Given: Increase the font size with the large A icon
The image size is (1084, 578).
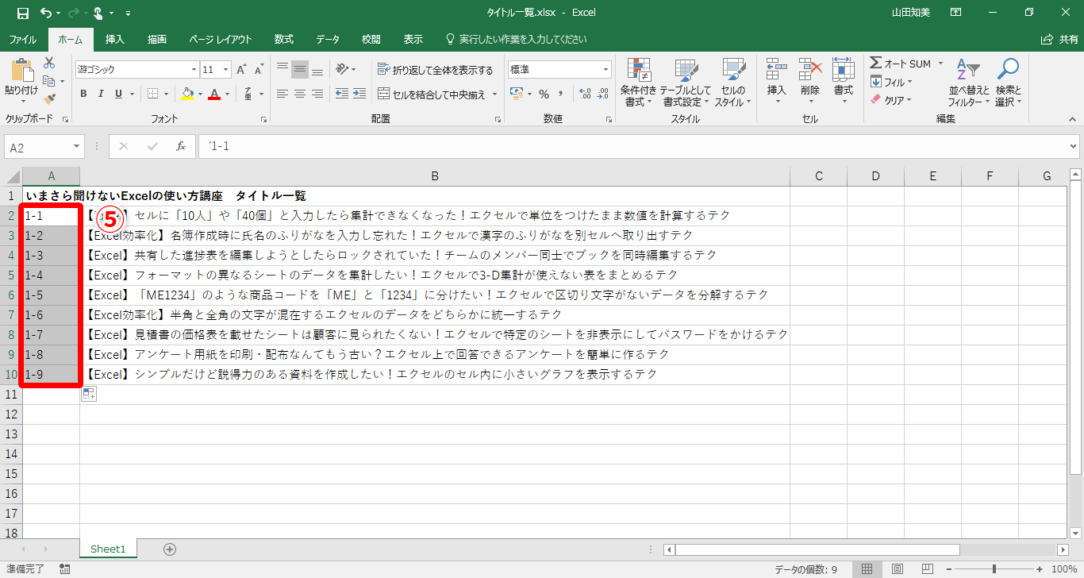Looking at the screenshot, I should point(241,70).
